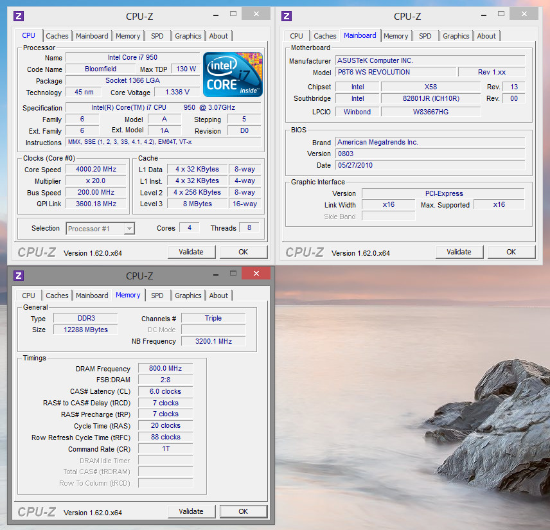The image size is (550, 530).
Task: Click the '1.336 V' core voltage value
Action: [177, 92]
